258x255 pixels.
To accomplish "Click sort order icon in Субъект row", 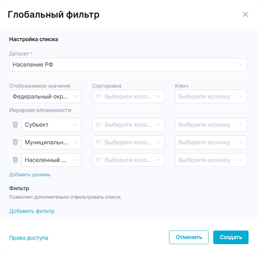I will (x=99, y=125).
